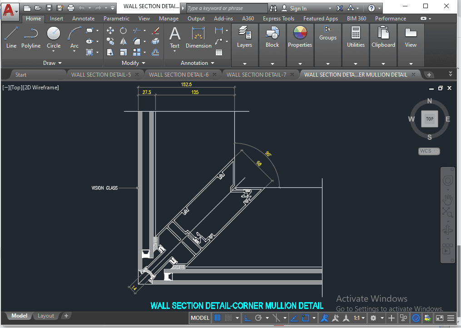Click the WCS coordinate system button
Viewport: 461px width, 328px height.
pyautogui.click(x=429, y=151)
